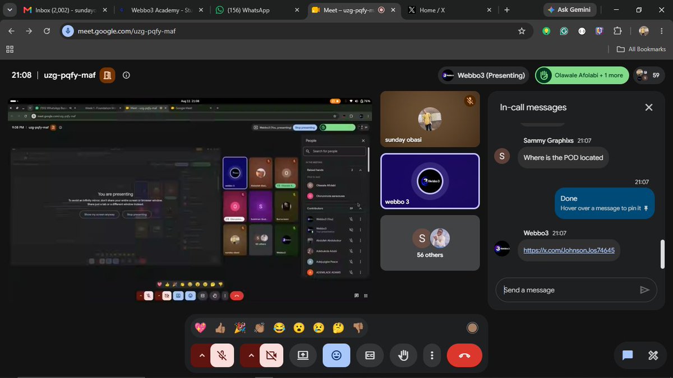Go back with browser back arrow
The height and width of the screenshot is (378, 673).
[12, 31]
